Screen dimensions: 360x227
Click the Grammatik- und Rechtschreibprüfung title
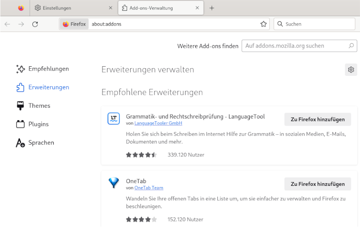click(195, 116)
